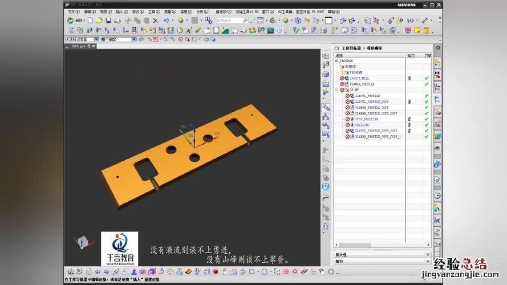This screenshot has width=507, height=285.
Task: Collapse the 55 NC program group
Action: tap(336, 90)
